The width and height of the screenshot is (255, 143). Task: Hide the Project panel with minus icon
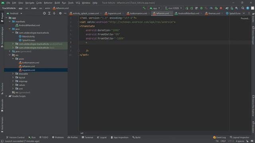pos(65,13)
